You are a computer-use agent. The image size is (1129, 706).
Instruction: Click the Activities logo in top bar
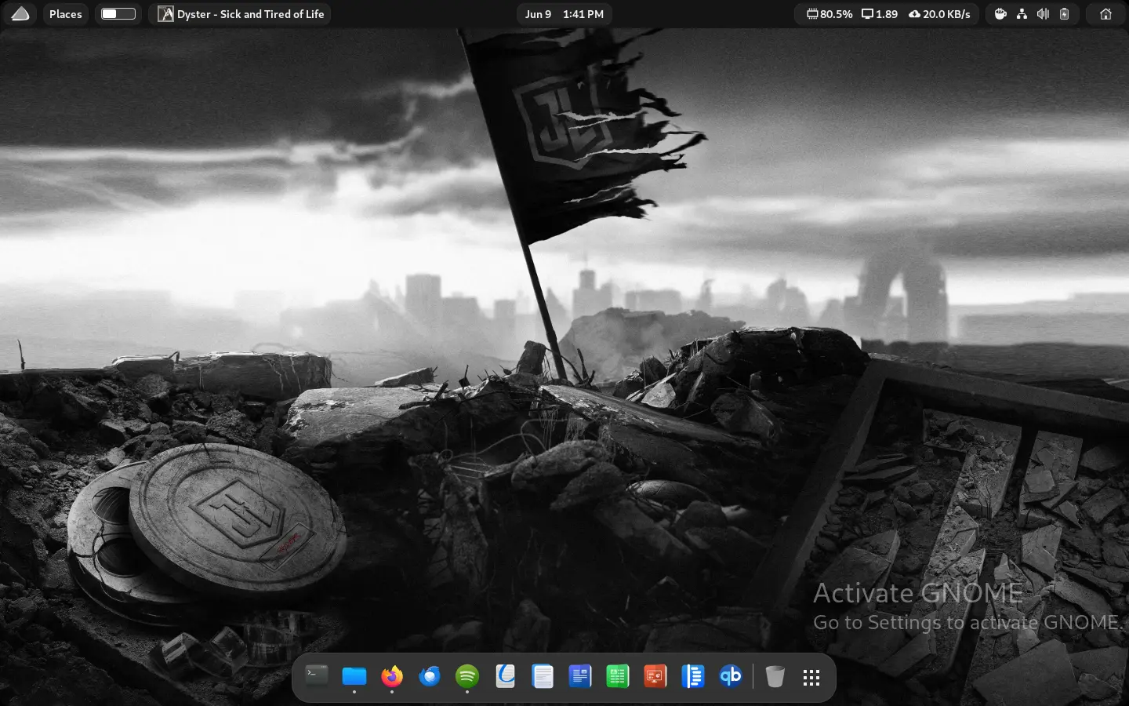coord(20,14)
